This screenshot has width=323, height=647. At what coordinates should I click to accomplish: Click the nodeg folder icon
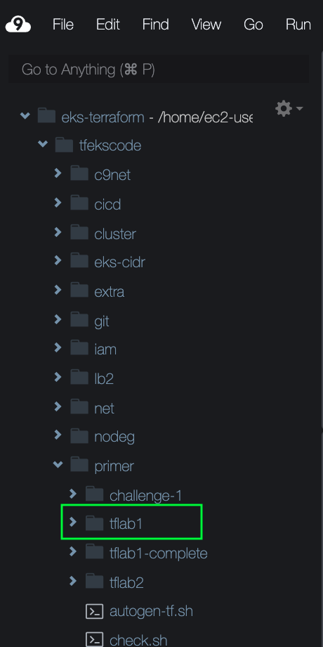[x=79, y=436]
